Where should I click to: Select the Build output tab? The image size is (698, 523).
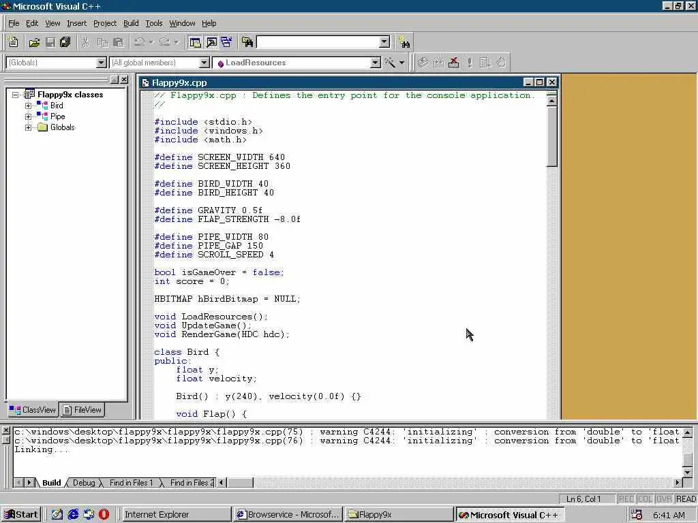[52, 483]
